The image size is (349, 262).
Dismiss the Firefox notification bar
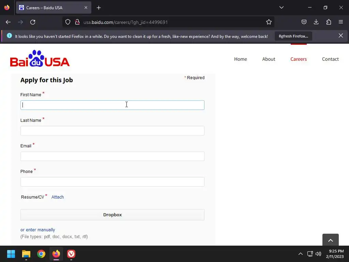[341, 35]
